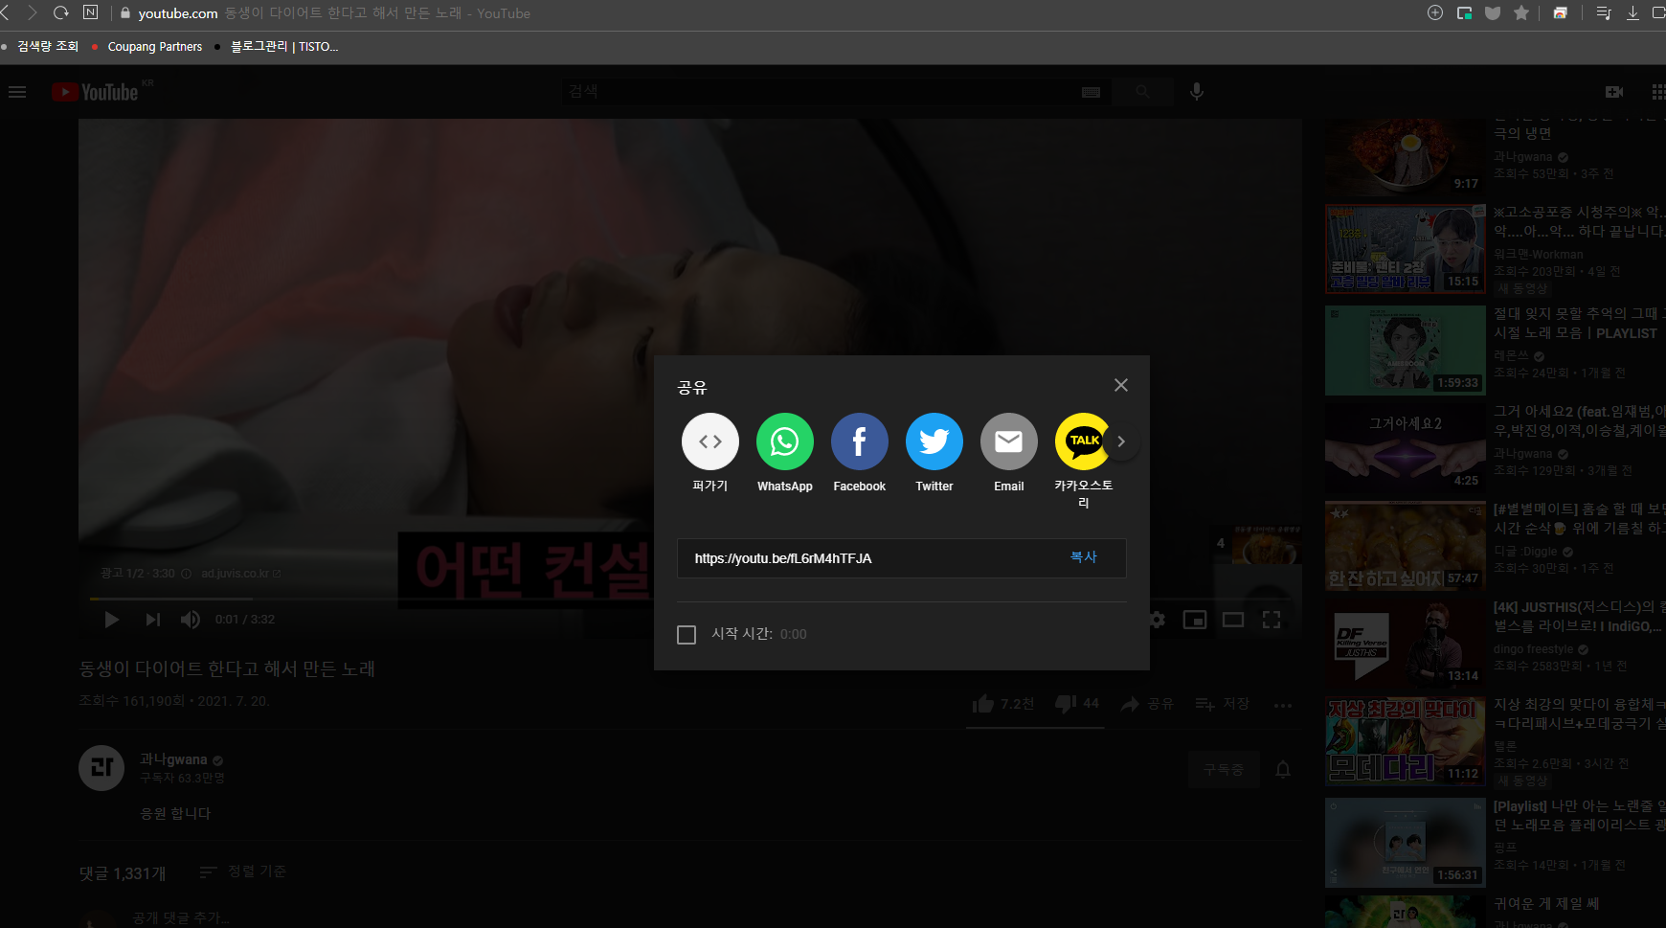Open the 검색량 조회 bookmark
1666x928 pixels.
[x=48, y=46]
